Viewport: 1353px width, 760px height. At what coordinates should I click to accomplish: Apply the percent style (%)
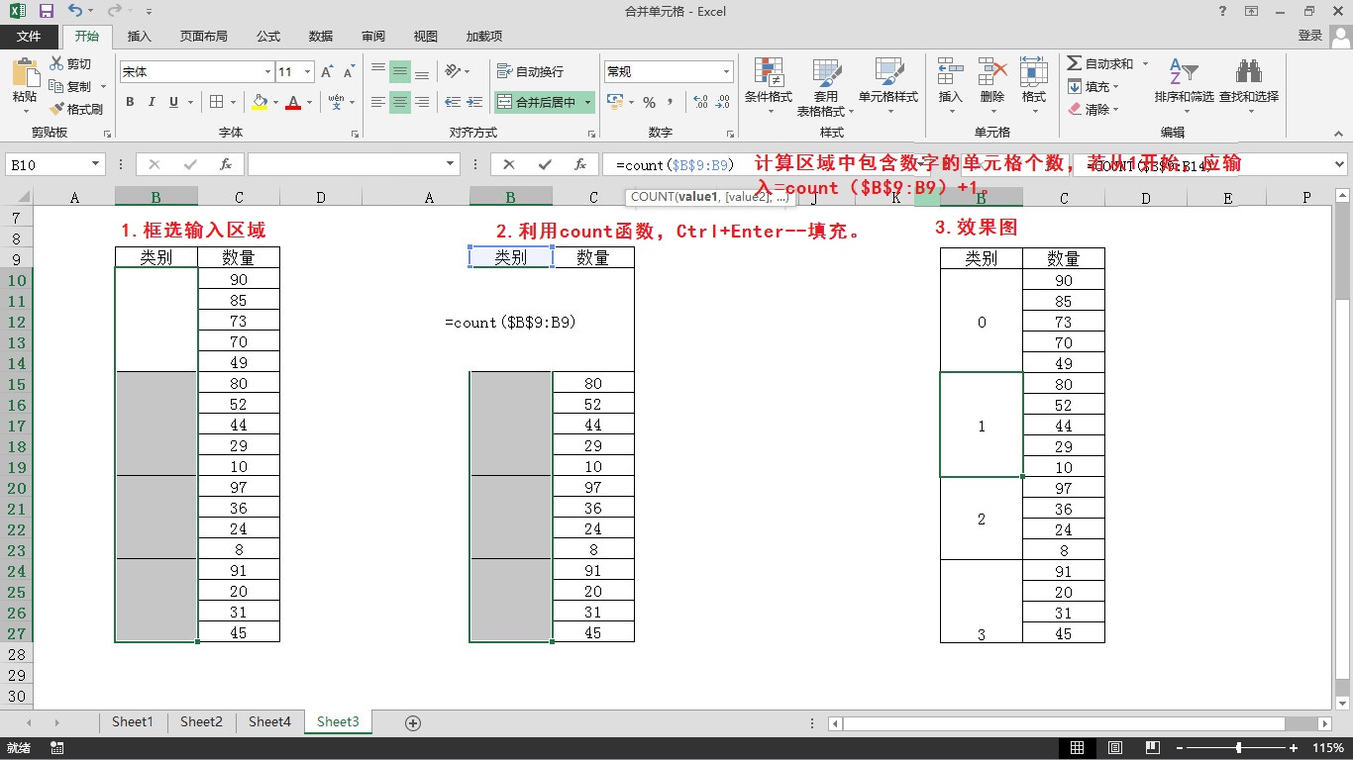click(649, 102)
